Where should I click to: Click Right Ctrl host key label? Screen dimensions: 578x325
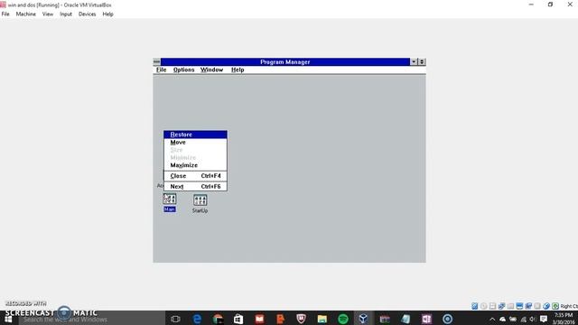tap(569, 306)
